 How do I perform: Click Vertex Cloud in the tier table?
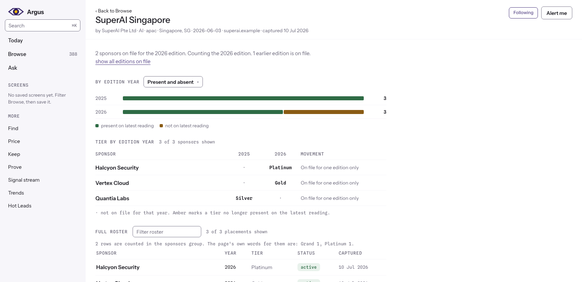tap(112, 183)
